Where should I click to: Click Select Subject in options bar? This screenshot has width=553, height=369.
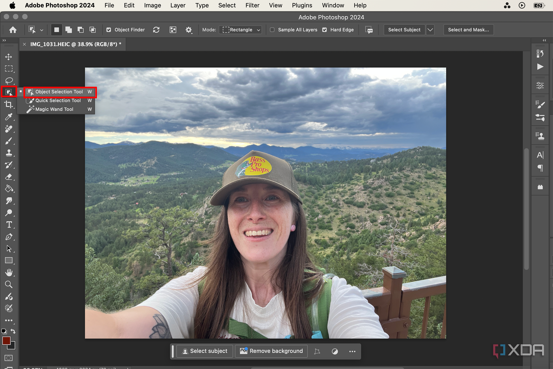(404, 30)
